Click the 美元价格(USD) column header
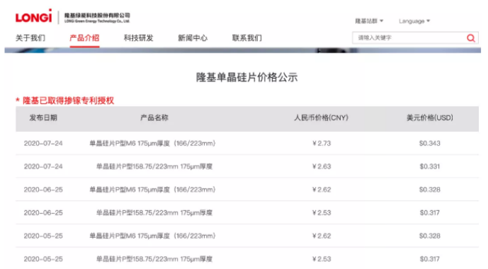Screen dimensions: 488x269 tap(430, 118)
